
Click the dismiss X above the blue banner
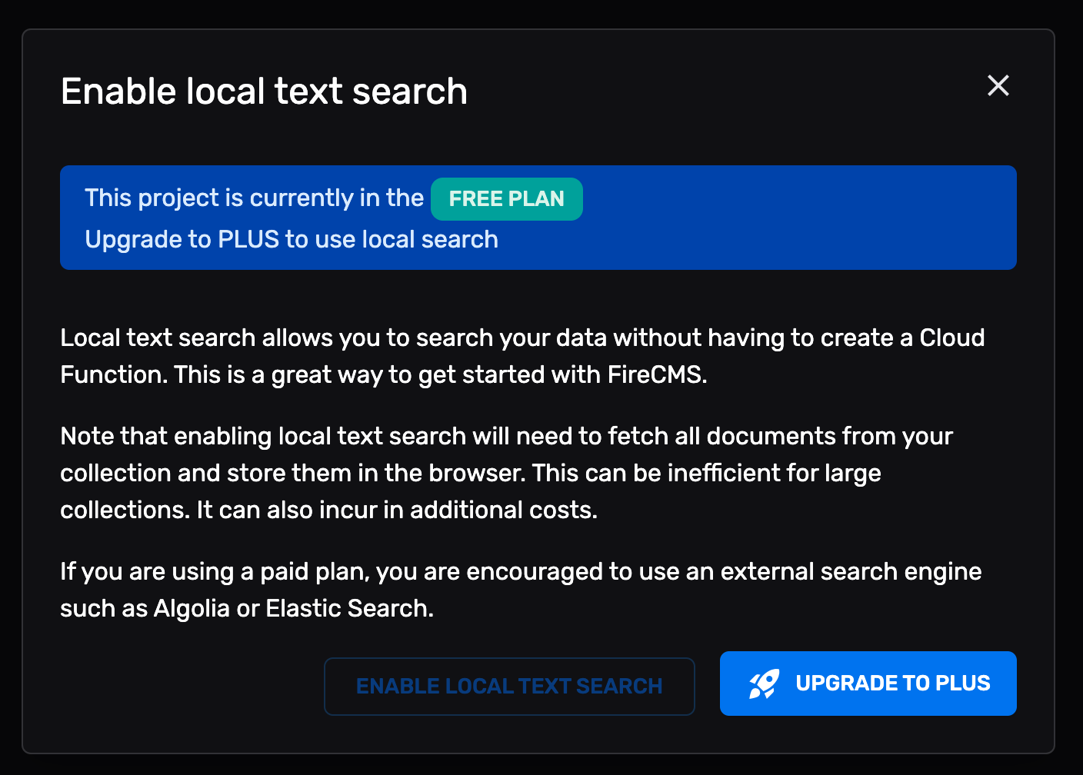(998, 86)
